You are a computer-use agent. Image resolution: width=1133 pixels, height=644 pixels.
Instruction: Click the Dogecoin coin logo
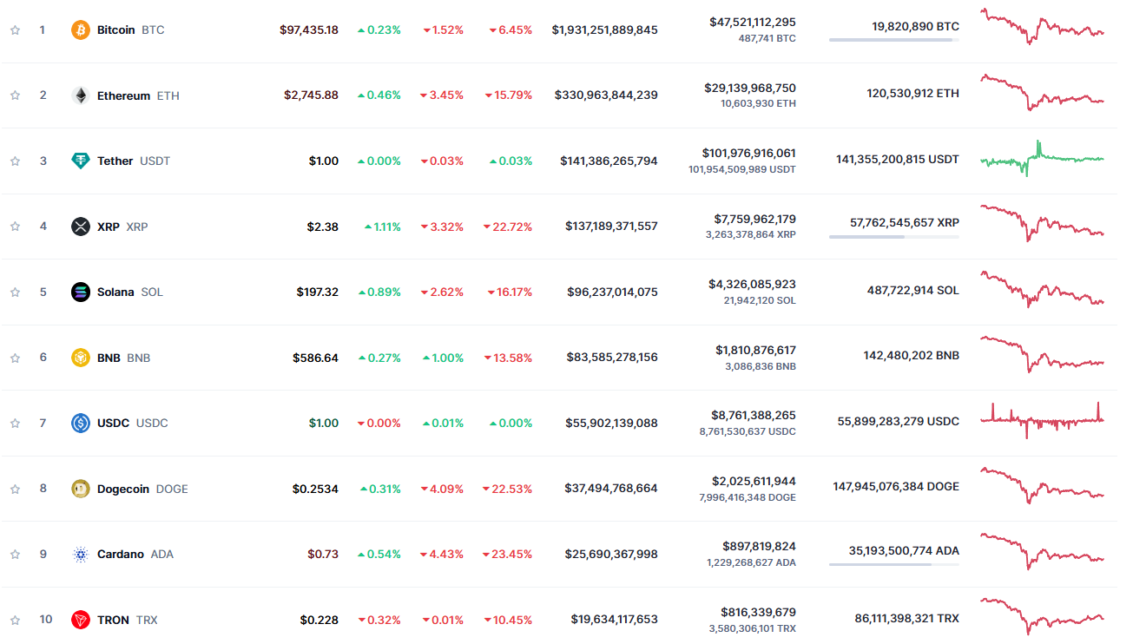tap(81, 489)
